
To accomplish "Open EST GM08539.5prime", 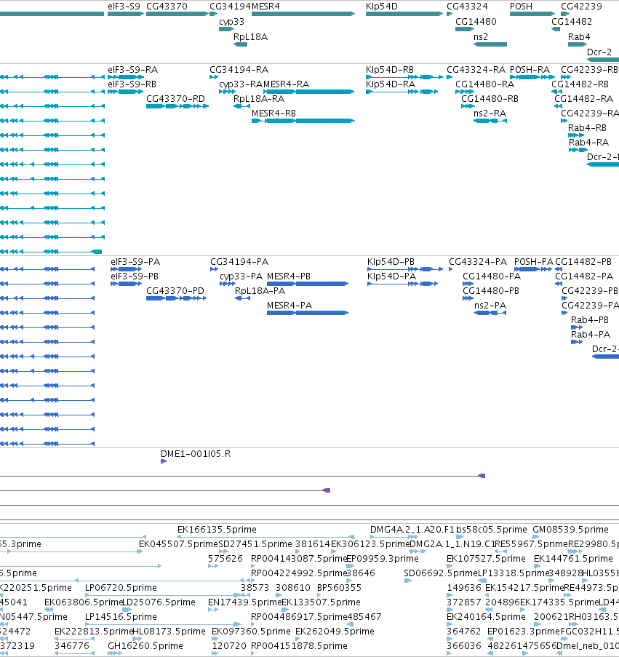I will click(x=535, y=537).
